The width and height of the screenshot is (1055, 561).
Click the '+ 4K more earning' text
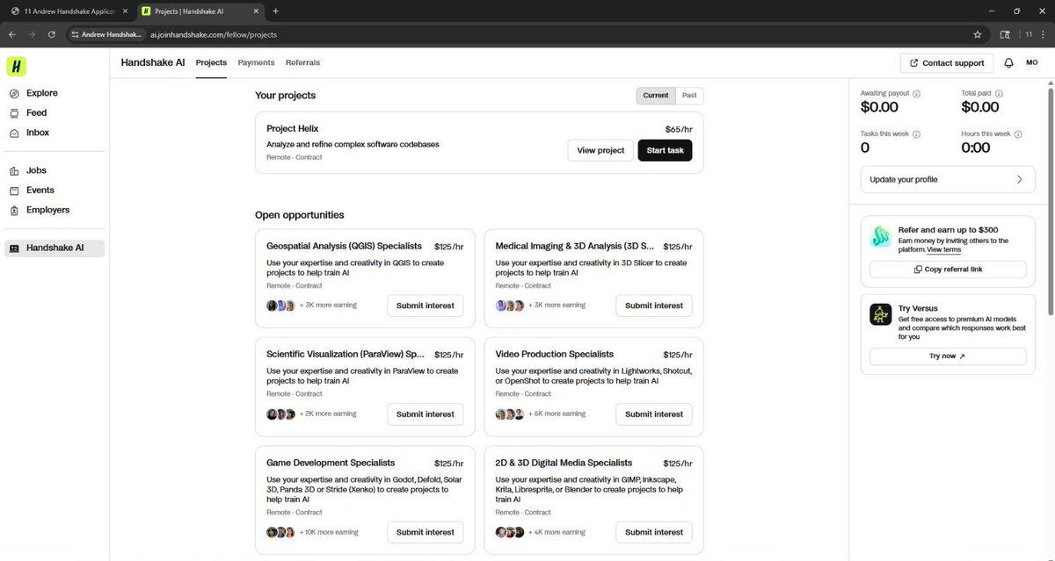tap(557, 532)
